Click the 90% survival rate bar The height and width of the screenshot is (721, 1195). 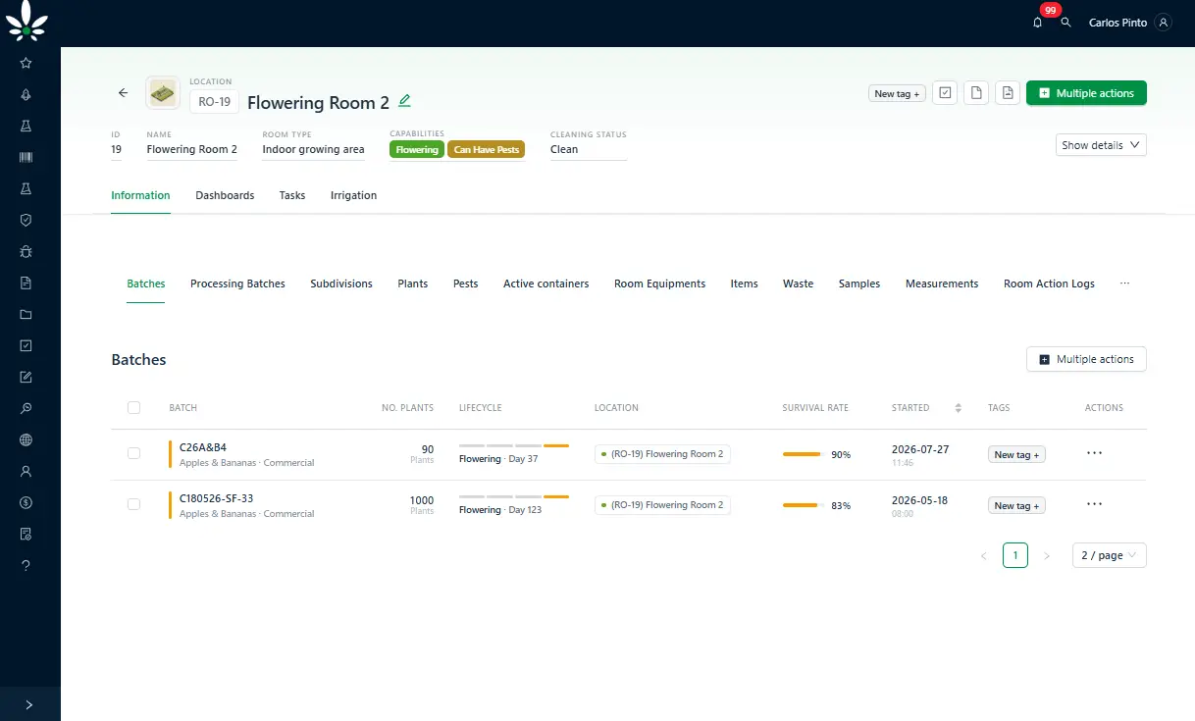click(802, 454)
